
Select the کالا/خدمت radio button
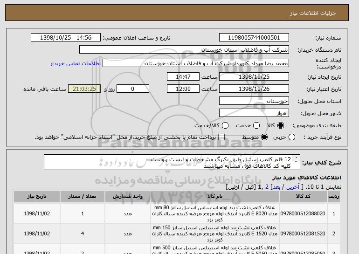pos(225,125)
